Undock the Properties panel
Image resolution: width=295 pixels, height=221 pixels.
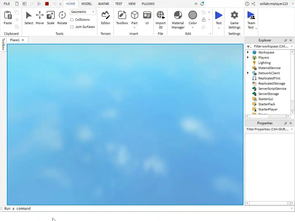[285, 123]
